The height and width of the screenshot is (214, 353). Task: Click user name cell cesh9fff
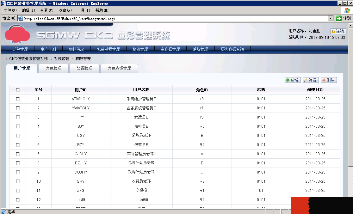[x=141, y=200]
